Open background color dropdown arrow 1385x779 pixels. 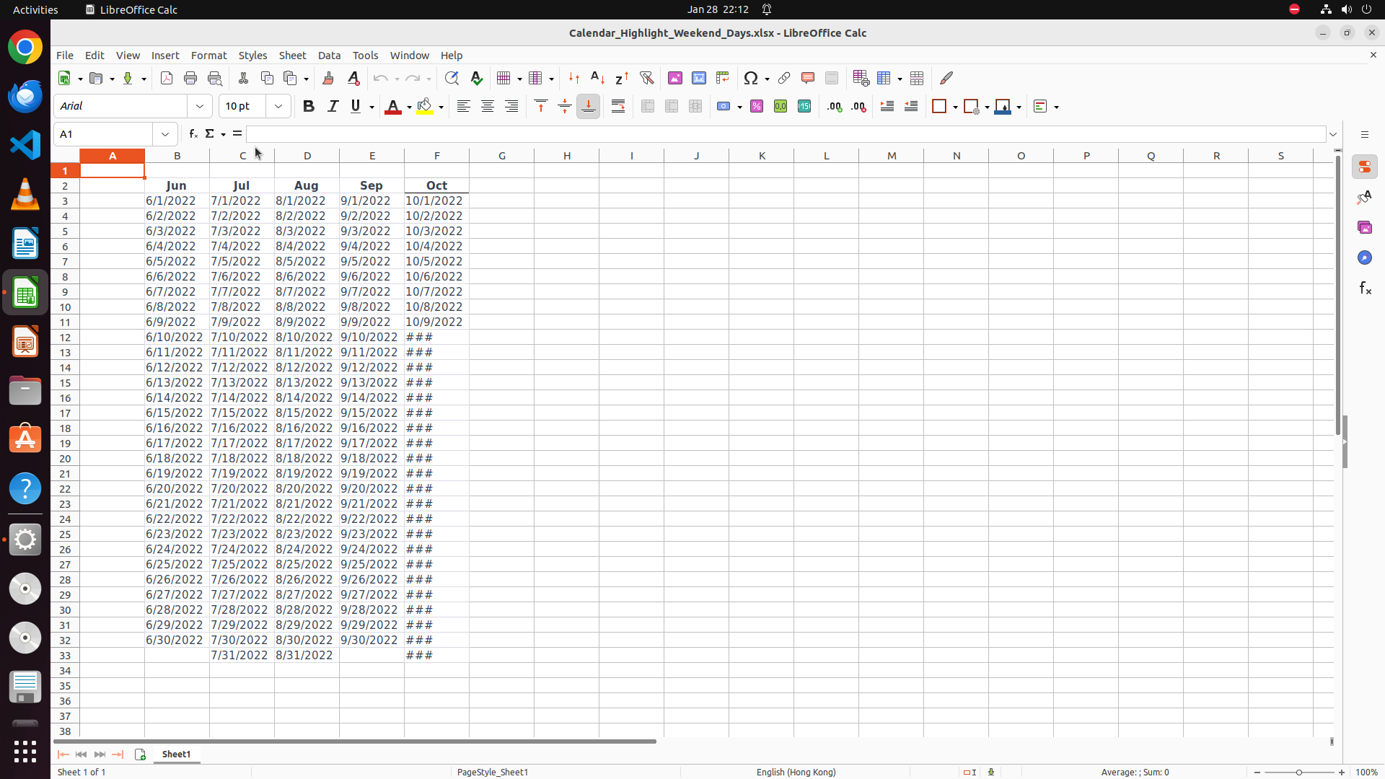point(441,107)
